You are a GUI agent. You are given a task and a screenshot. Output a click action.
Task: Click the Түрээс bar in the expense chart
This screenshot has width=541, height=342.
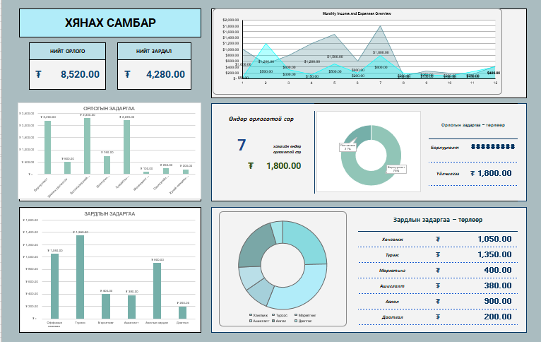(x=80, y=276)
